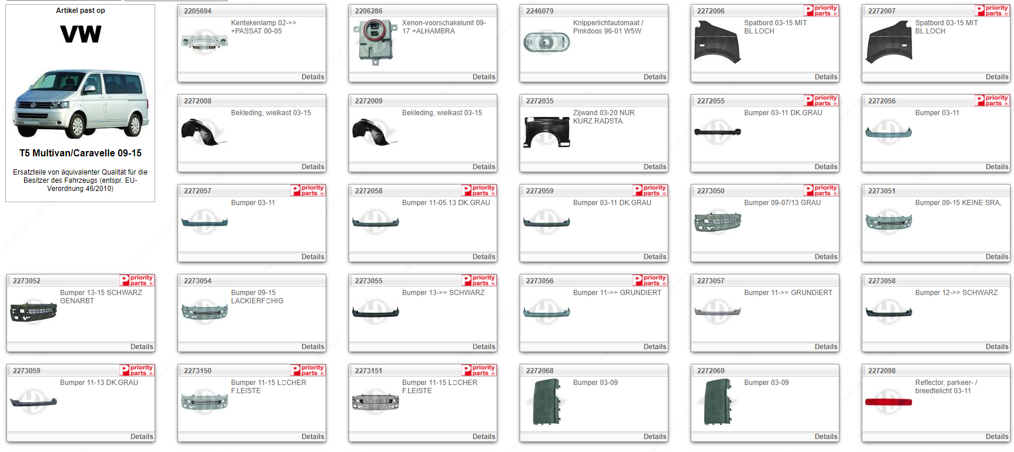Click the priority parts badge on item 2273052
The width and height of the screenshot is (1014, 452).
137,280
